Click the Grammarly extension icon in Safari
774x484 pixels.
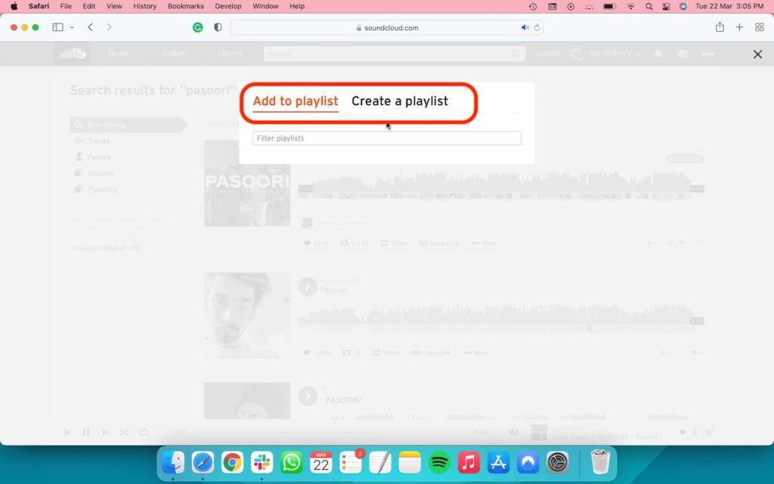pos(197,27)
